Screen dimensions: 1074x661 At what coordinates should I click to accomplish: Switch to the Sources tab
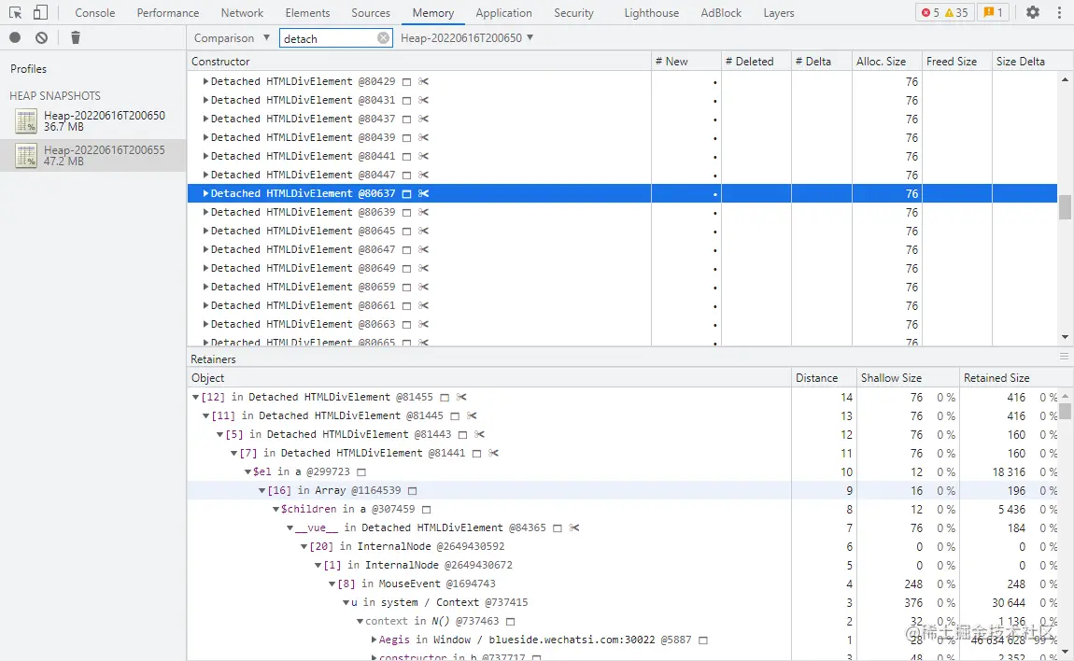[x=371, y=13]
